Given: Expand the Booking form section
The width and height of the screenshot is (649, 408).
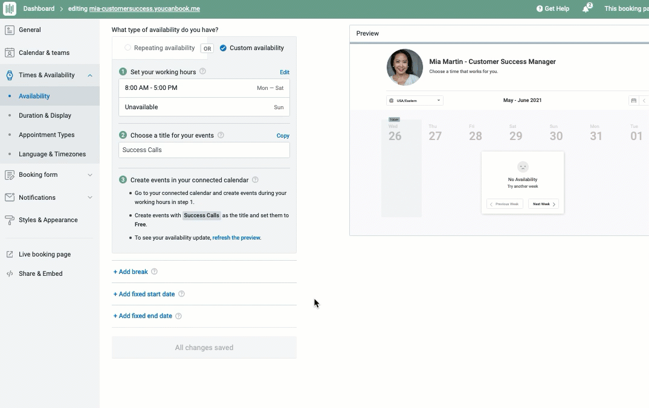Looking at the screenshot, I should pyautogui.click(x=90, y=175).
